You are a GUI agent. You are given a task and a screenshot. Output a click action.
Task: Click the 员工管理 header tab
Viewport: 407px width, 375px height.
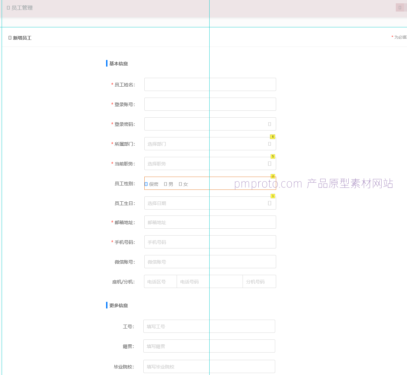pyautogui.click(x=22, y=8)
